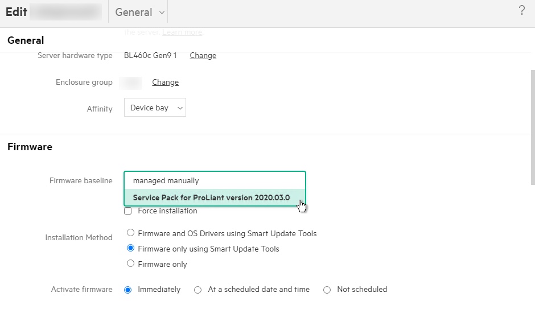Expand the General section dropdown in header
Screen dimensions: 535x309
pos(139,12)
